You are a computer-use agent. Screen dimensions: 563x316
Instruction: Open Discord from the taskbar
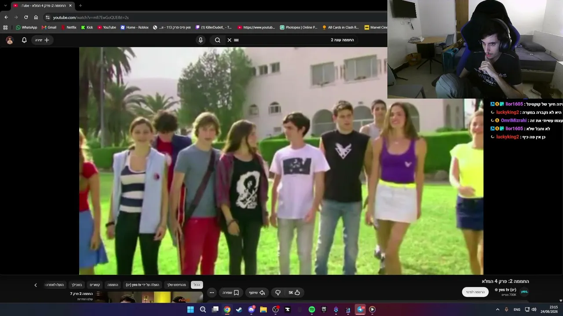pos(251,309)
